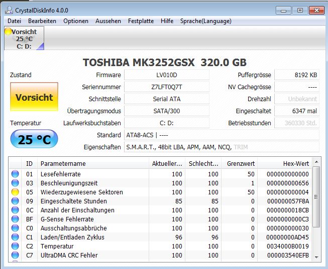Viewport: 328px width, 269px height.
Task: Click the blue status icon for Ausschaltungsabbrüche
Action: coord(15,228)
